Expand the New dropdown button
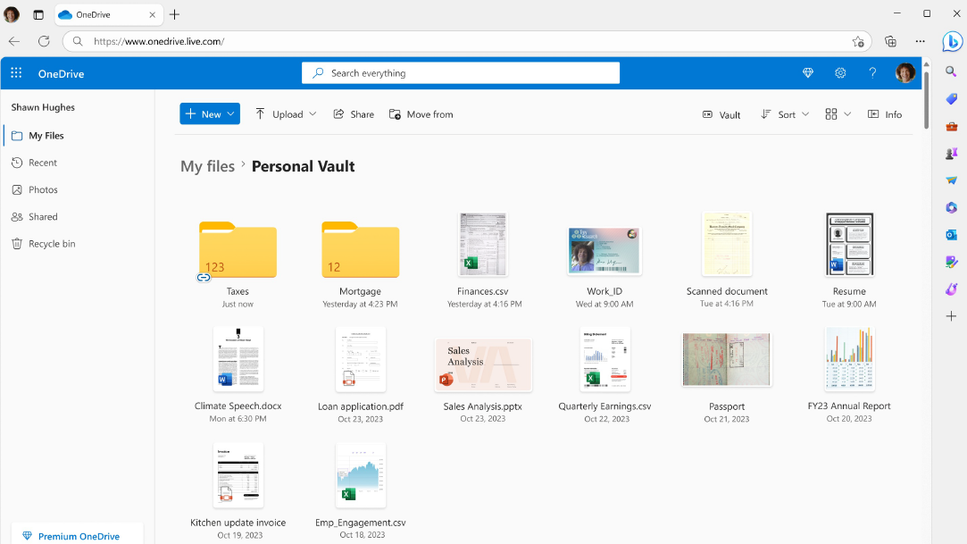This screenshot has width=967, height=544. (x=210, y=114)
